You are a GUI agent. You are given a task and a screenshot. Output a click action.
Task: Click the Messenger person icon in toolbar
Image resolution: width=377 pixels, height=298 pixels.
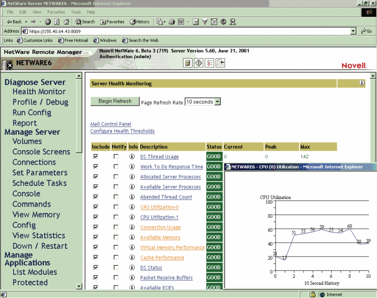[x=233, y=22]
